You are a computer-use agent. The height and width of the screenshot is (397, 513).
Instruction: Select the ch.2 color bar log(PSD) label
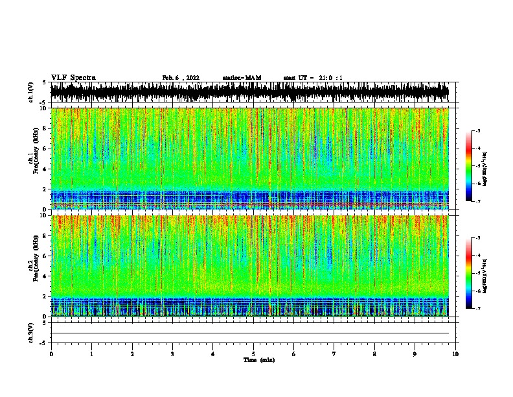[x=484, y=276]
